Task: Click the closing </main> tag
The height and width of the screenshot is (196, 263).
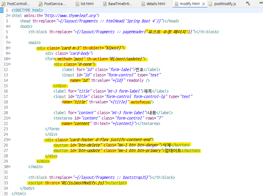Action: [x=35, y=167]
